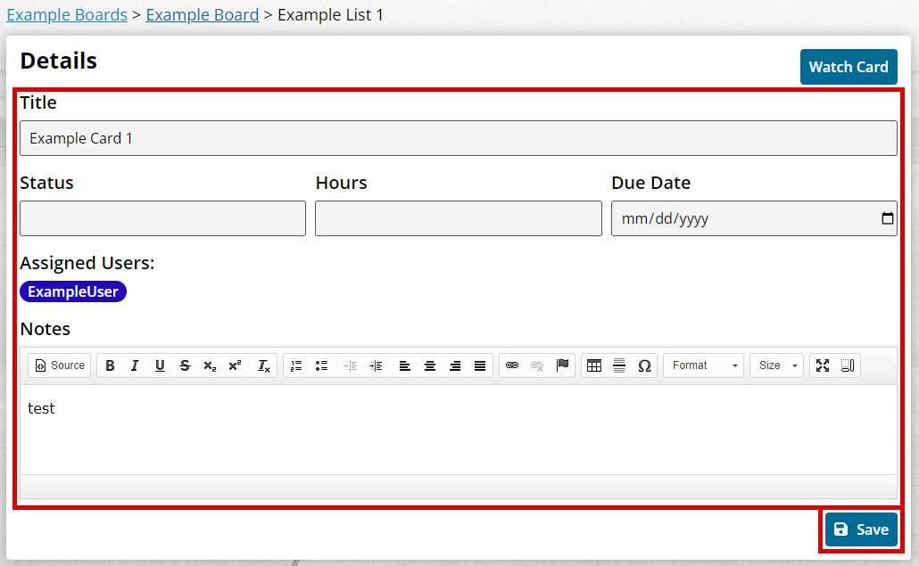Center align the notes text
The height and width of the screenshot is (566, 919).
[430, 365]
